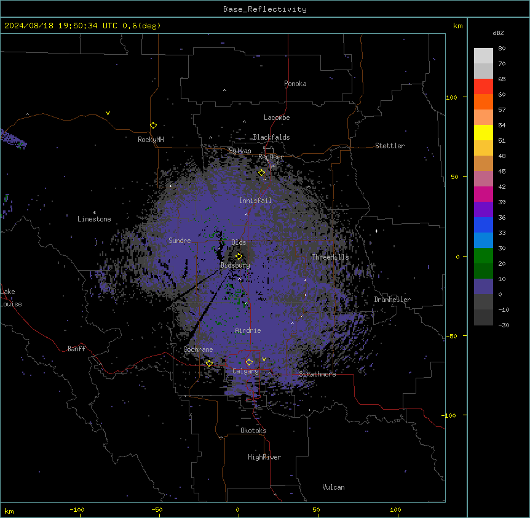Click the Vulcan map label
The height and width of the screenshot is (518, 530).
coord(334,487)
